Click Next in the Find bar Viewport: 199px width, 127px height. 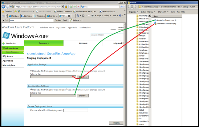coord(65,20)
